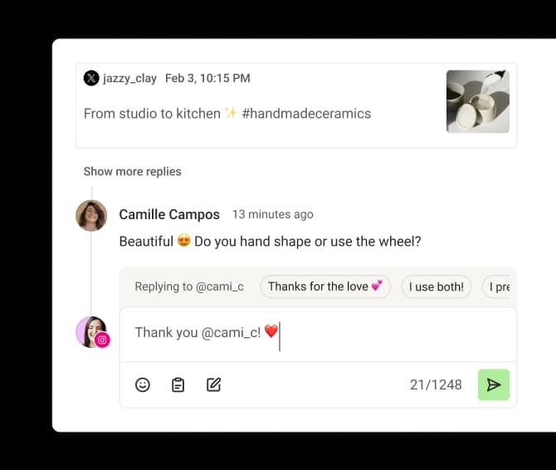Screen dimensions: 556x470
Task: Click the replying account avatar with Instagram badge
Action: click(92, 332)
